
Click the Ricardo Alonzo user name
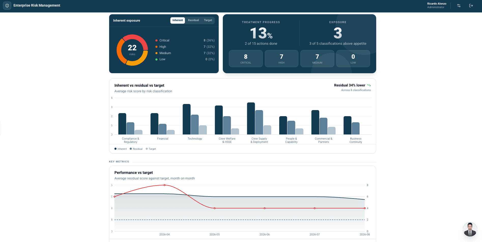pos(437,4)
